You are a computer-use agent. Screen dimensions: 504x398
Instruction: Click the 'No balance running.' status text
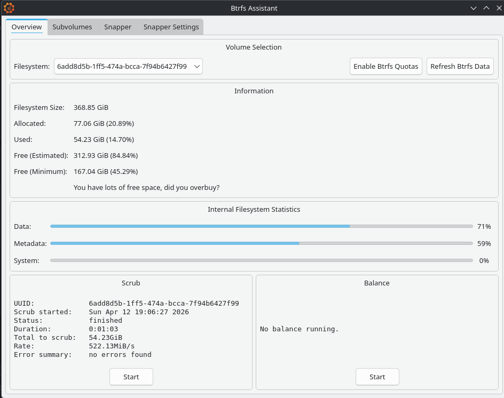[299, 329]
